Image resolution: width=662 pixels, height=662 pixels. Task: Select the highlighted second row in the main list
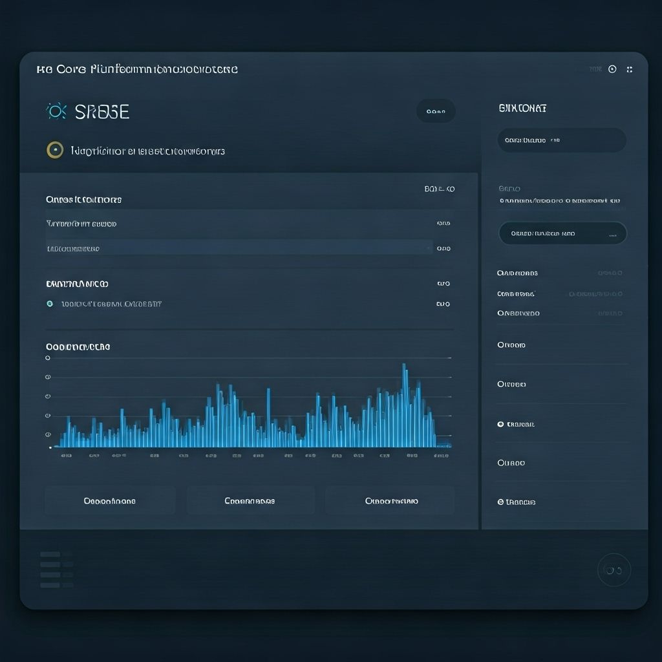coord(239,248)
